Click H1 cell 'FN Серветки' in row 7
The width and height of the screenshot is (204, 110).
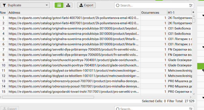coord(180,50)
